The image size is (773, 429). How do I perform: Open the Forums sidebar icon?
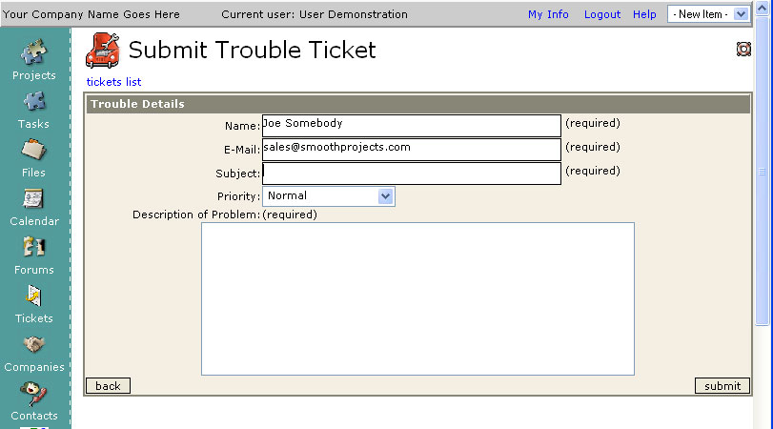[33, 247]
